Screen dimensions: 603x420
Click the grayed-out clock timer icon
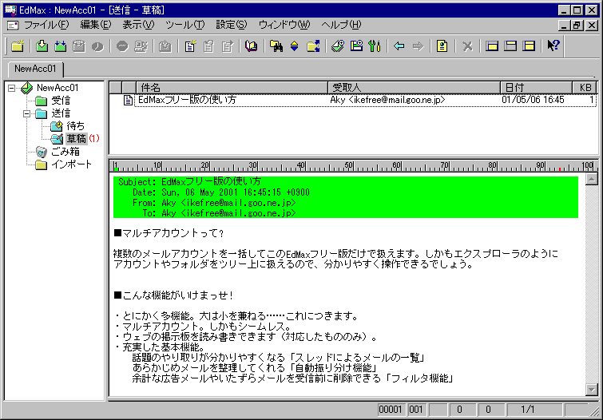[x=97, y=46]
